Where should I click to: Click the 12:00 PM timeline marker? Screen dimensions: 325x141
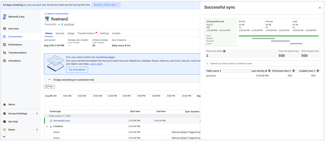click(112, 96)
